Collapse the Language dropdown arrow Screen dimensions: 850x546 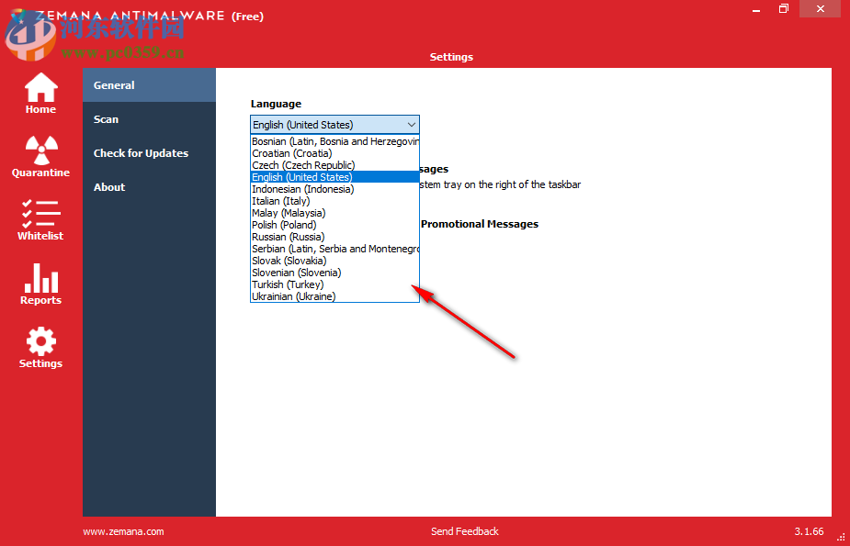point(412,124)
